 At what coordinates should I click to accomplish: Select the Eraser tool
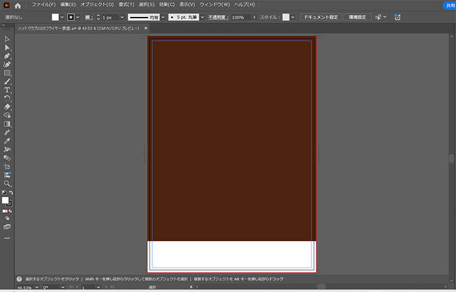[x=8, y=107]
